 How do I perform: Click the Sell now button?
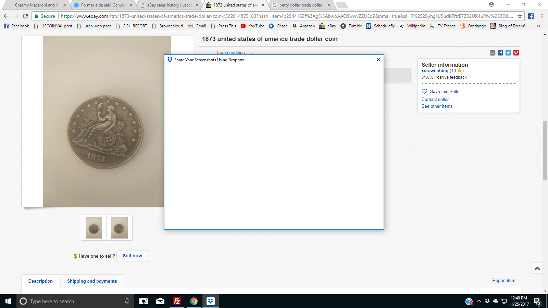tap(132, 256)
